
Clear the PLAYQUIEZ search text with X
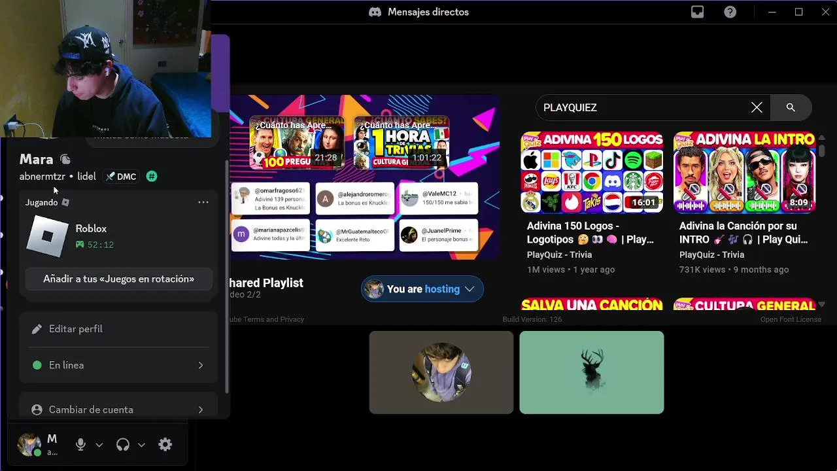pos(757,107)
